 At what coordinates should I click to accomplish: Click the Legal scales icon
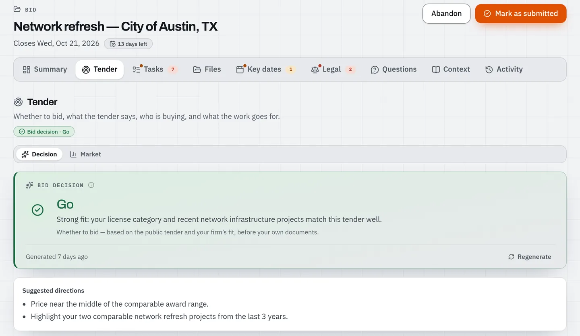(x=315, y=70)
